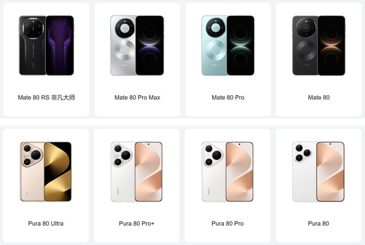Click the Mate 80 Pro Max round camera ring
This screenshot has width=365, height=245.
125,28
